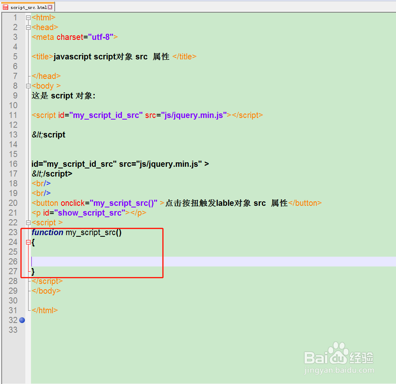Click the id="my_script_id_src" text on line 16

click(74, 164)
